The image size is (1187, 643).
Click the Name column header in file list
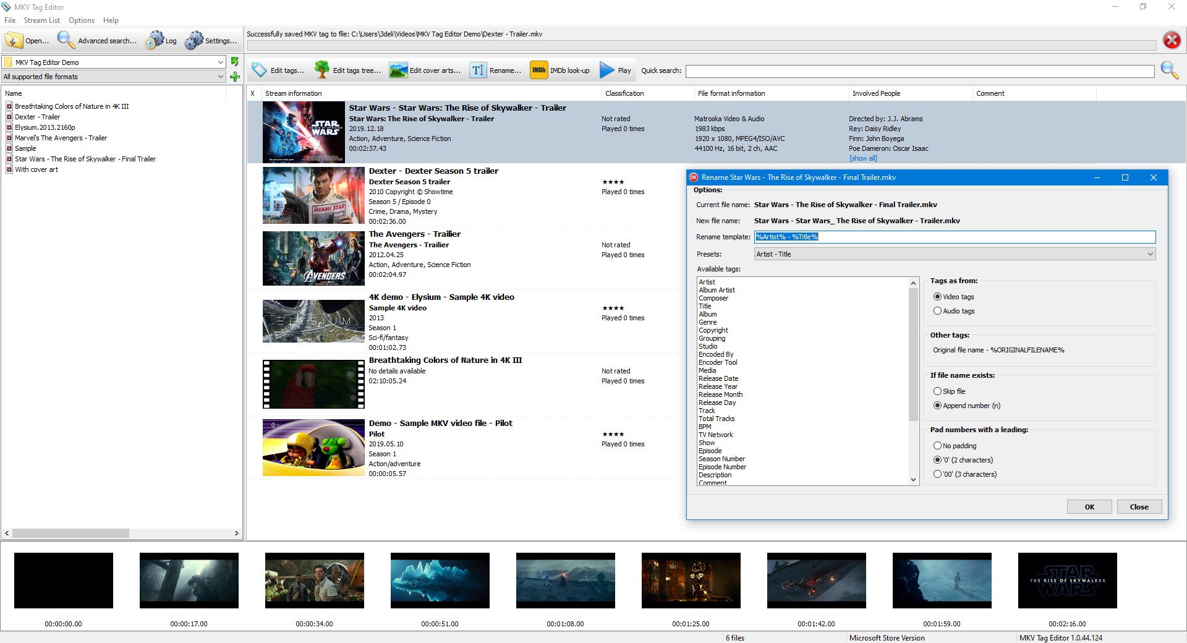click(114, 93)
